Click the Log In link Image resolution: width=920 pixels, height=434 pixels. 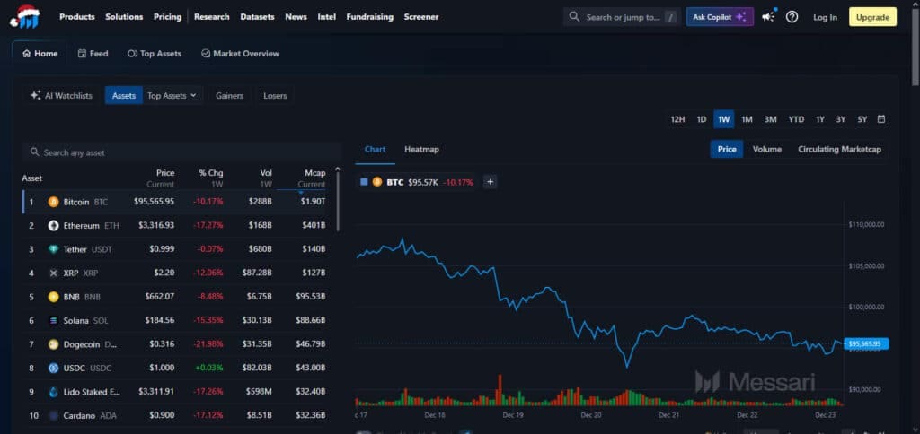pyautogui.click(x=825, y=18)
